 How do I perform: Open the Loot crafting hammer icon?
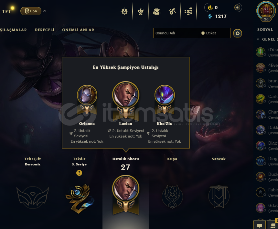click(x=172, y=12)
